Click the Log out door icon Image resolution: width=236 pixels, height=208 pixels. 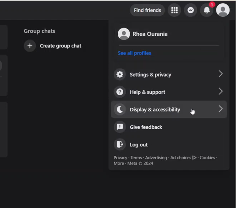[x=120, y=144]
